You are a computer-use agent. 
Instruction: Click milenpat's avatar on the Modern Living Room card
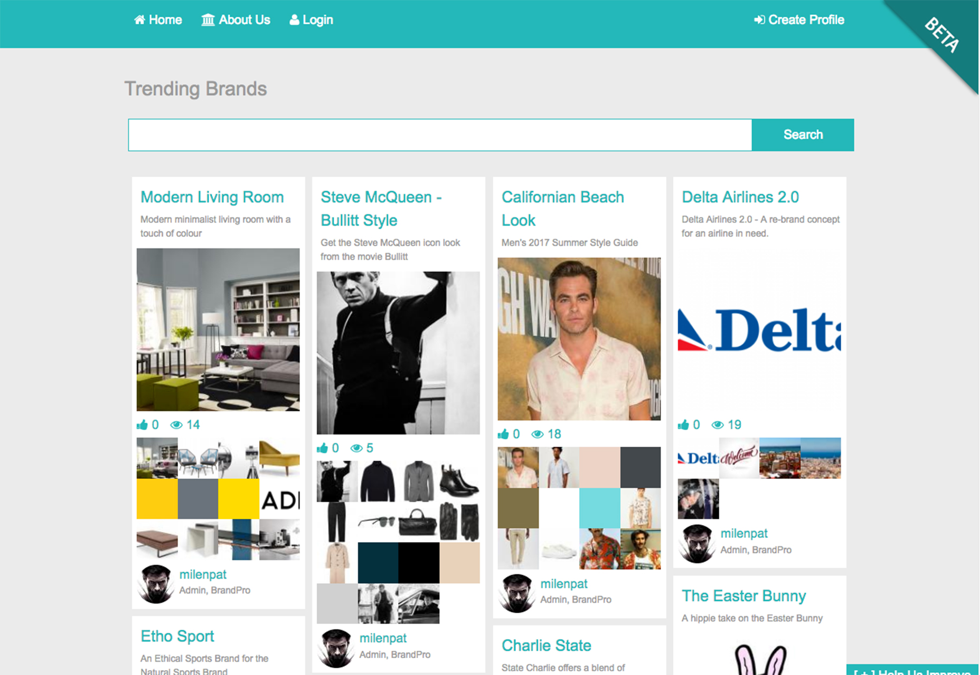pos(156,584)
